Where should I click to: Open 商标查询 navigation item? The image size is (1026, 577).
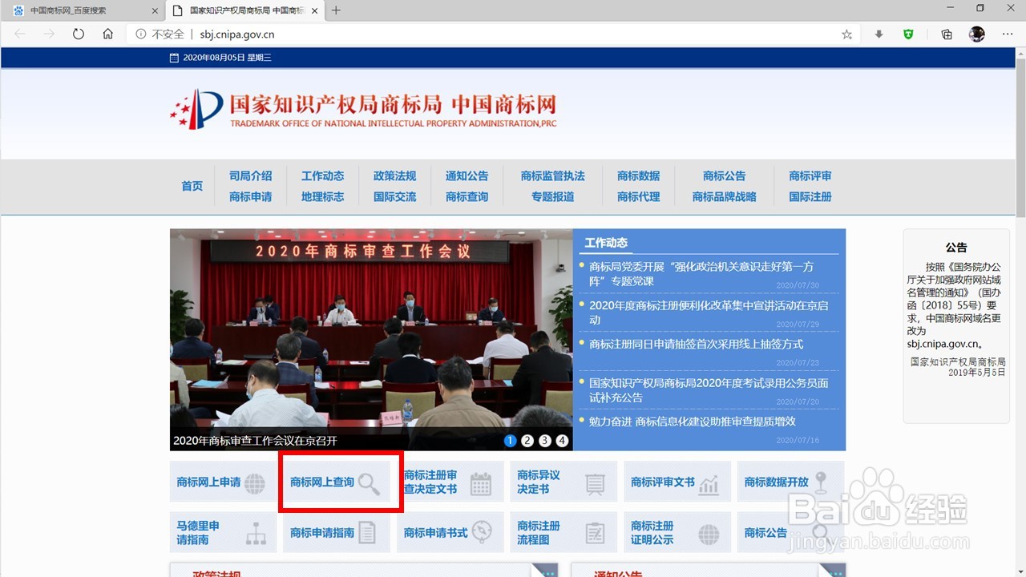pos(467,196)
